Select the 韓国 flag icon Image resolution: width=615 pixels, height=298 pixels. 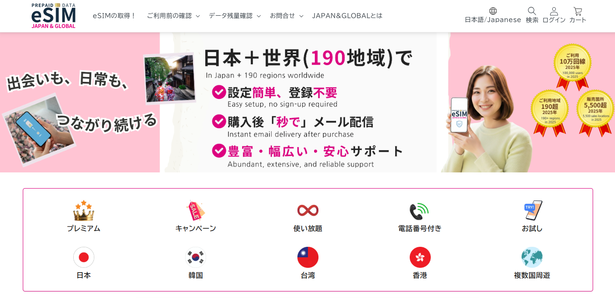[x=196, y=257]
